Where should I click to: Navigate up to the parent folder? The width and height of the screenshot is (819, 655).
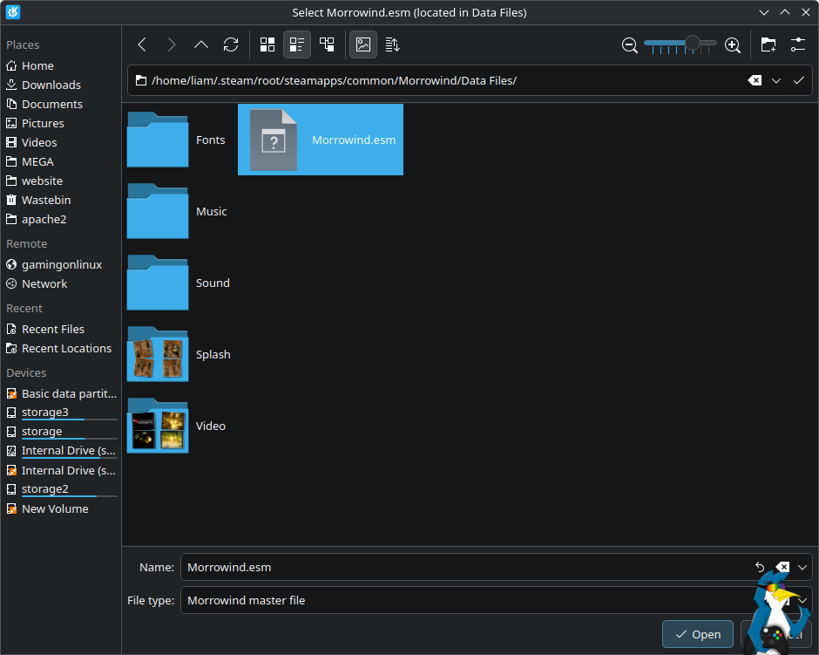tap(201, 44)
